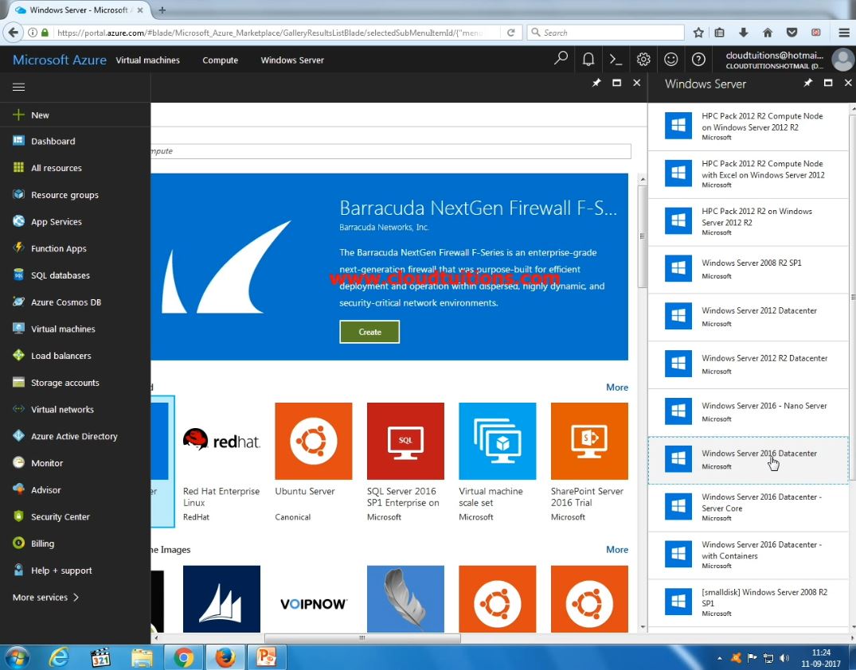Open SharePoint Server 2016 Trial tile
The height and width of the screenshot is (670, 856).
589,462
